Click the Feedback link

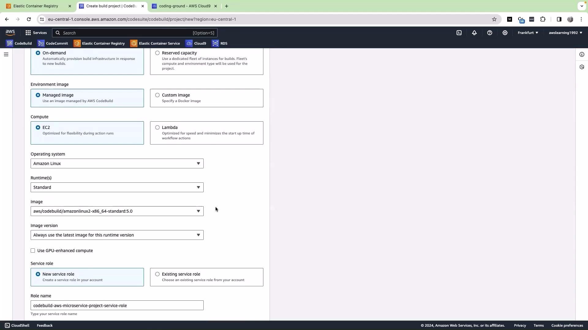pyautogui.click(x=45, y=325)
